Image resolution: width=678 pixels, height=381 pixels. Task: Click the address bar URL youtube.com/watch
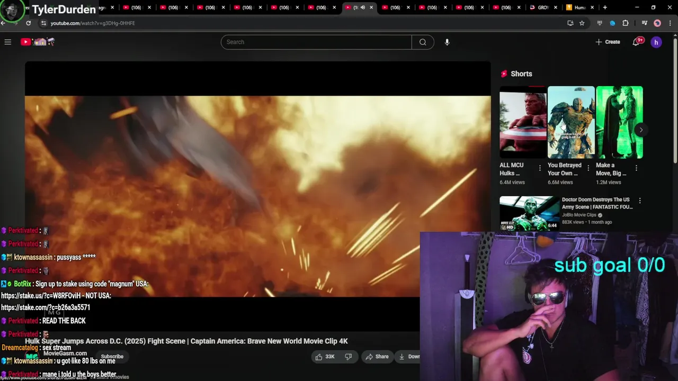[93, 23]
